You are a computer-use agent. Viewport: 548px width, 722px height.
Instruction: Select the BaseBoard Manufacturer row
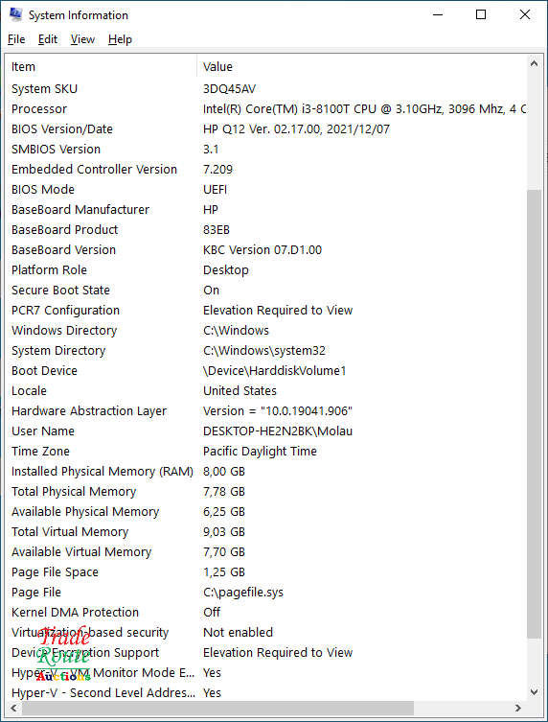point(266,210)
